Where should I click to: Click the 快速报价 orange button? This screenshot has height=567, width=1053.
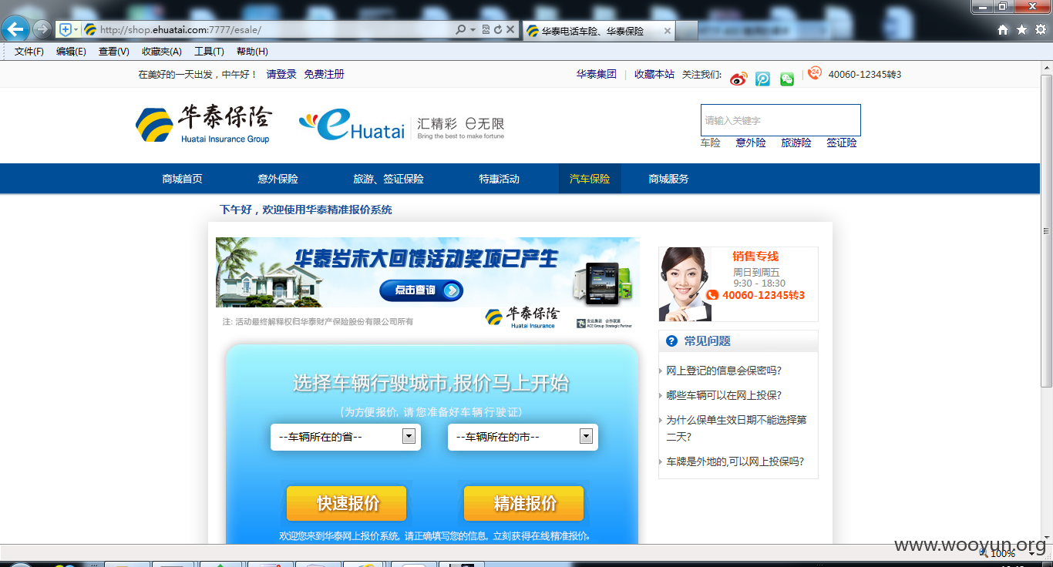[x=346, y=503]
